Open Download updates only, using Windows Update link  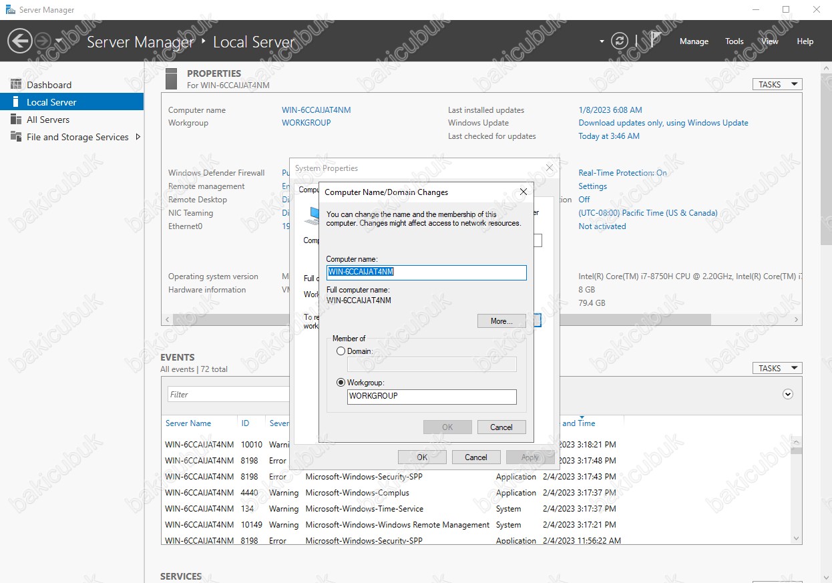point(663,123)
